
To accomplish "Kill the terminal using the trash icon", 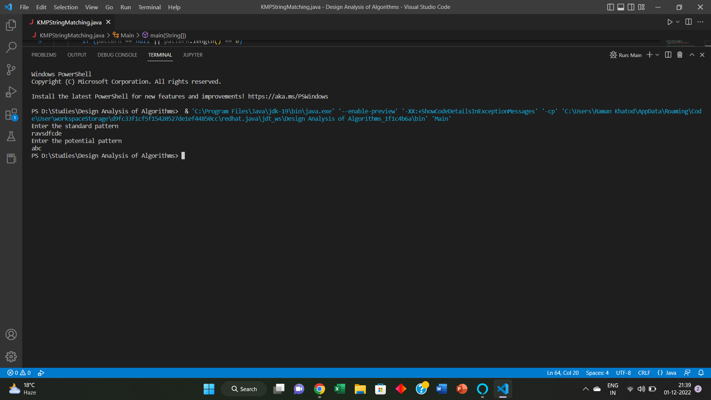I will click(x=679, y=54).
